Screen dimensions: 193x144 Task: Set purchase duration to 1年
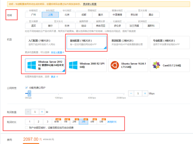tap(66, 122)
